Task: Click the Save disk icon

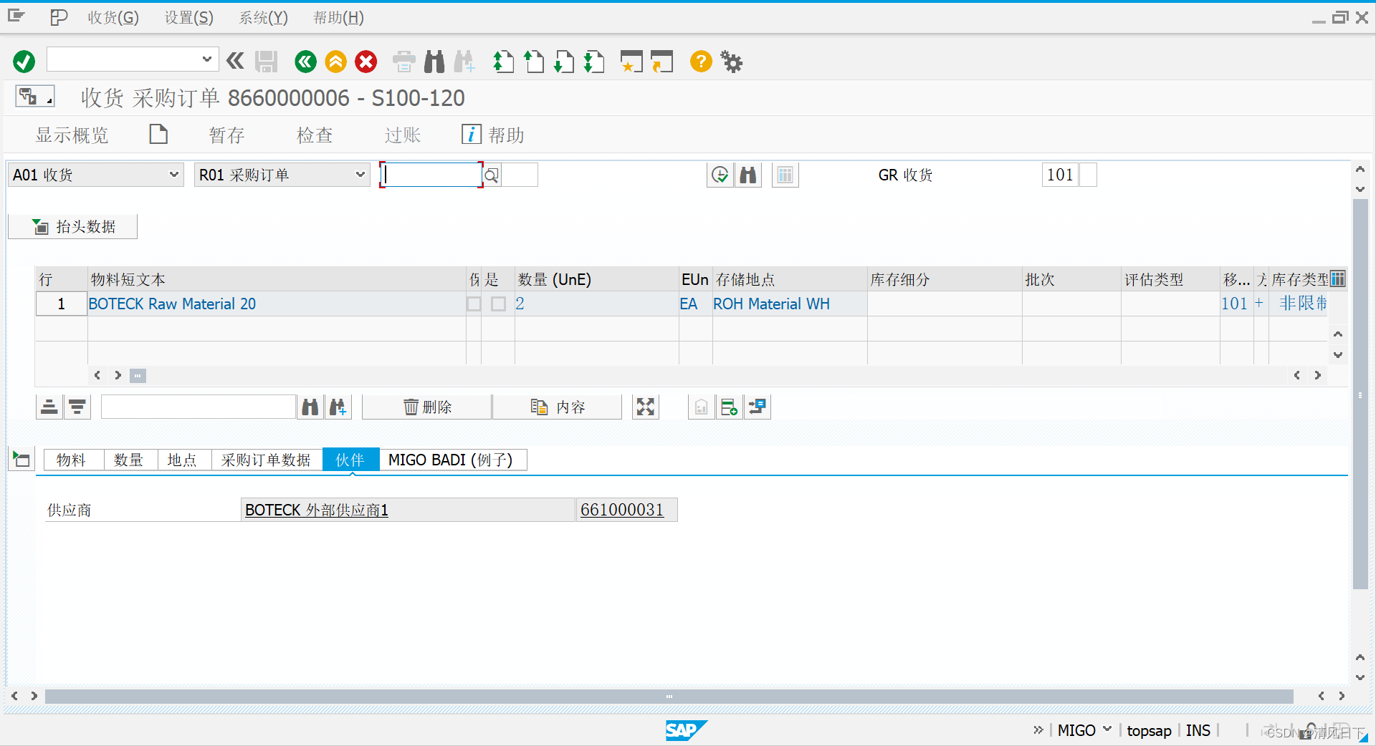Action: pyautogui.click(x=267, y=62)
